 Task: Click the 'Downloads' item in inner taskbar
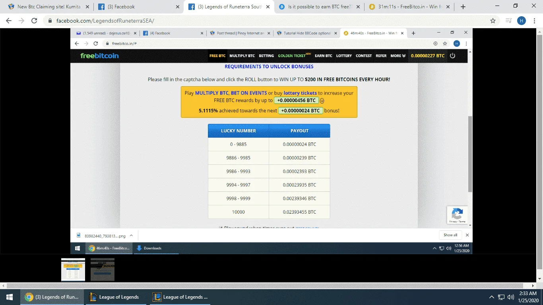click(x=156, y=248)
